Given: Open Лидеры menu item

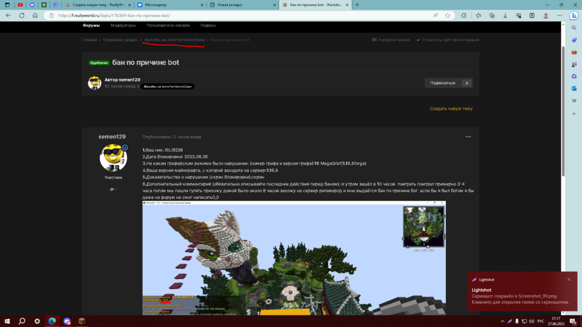Looking at the screenshot, I should pos(208,25).
